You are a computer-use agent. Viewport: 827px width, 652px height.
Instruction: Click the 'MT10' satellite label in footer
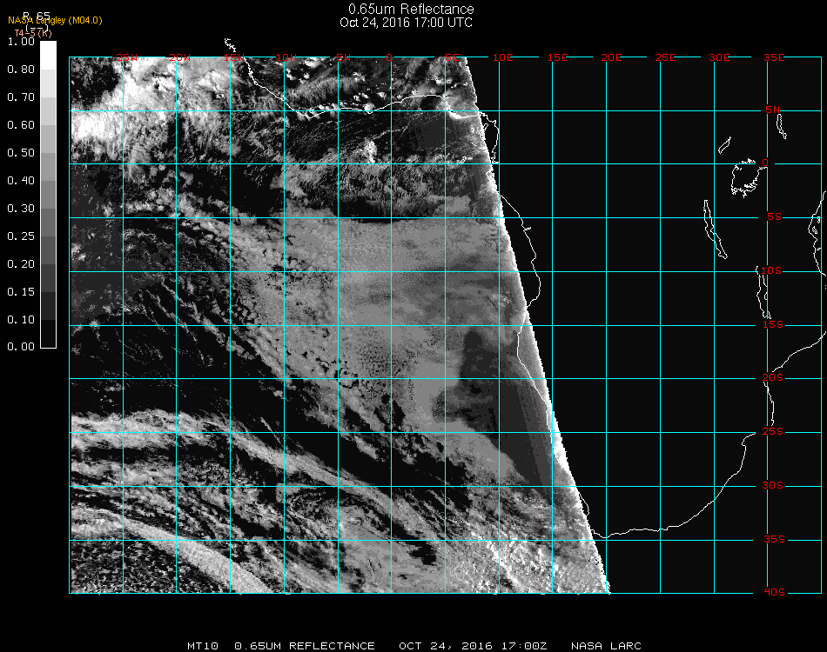(x=203, y=646)
